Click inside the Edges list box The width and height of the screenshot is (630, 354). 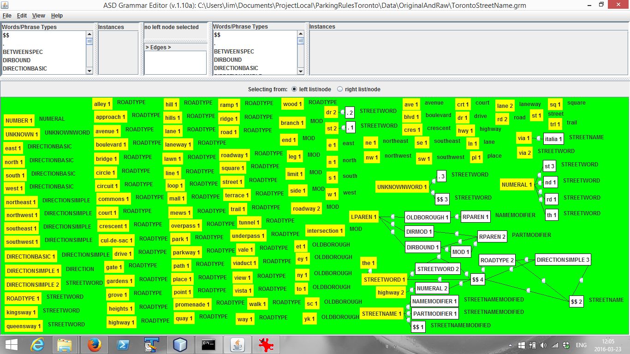coord(175,62)
